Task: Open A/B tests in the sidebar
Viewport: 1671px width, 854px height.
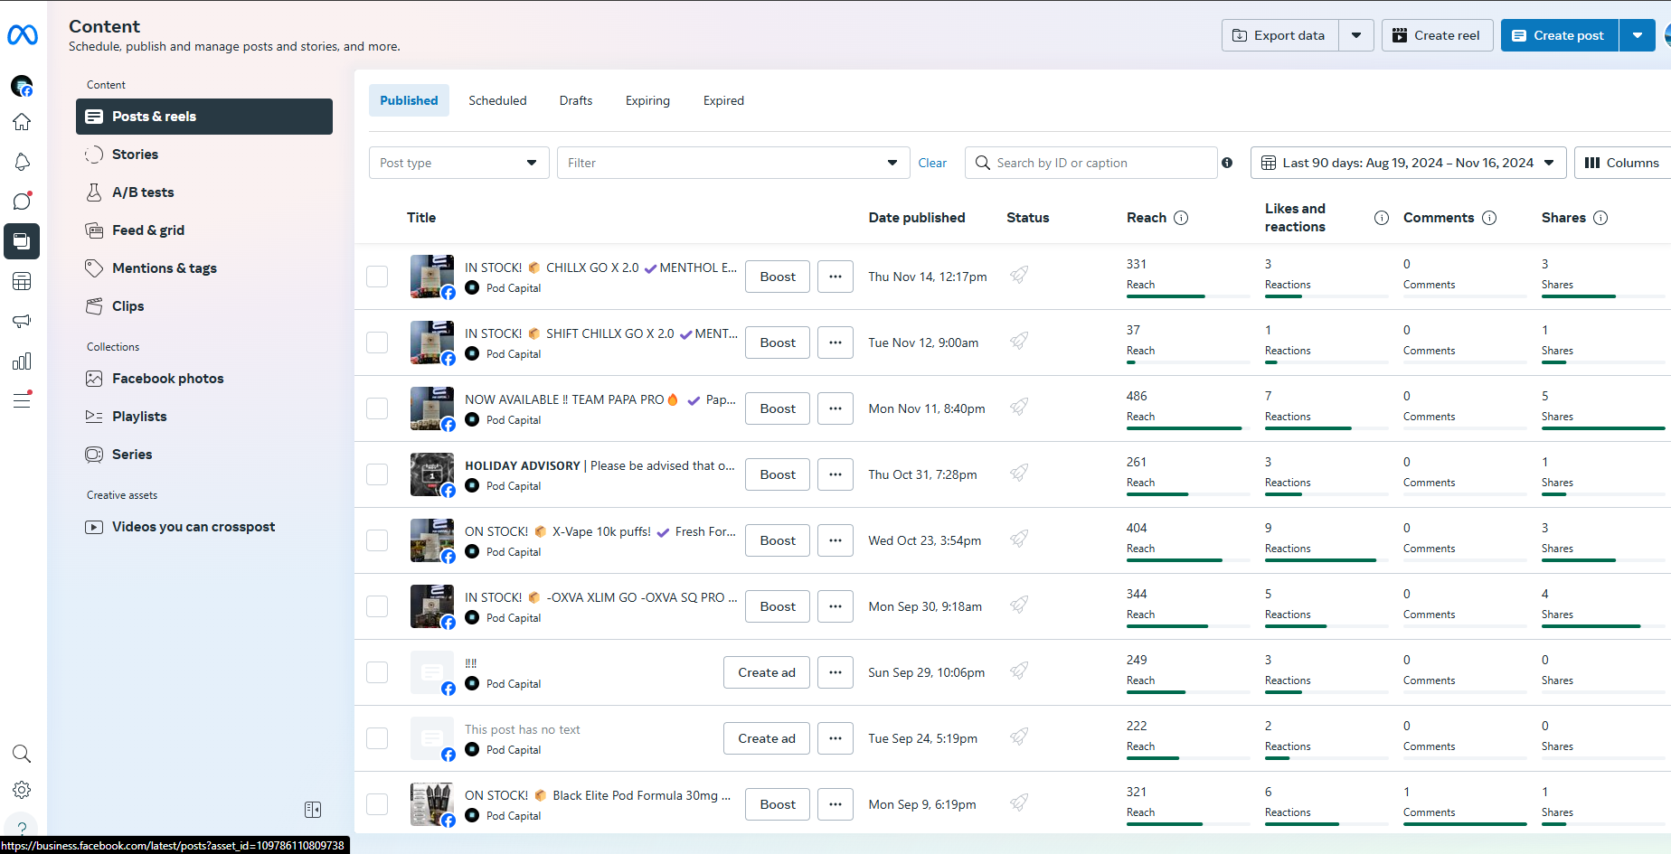Action: tap(204, 192)
